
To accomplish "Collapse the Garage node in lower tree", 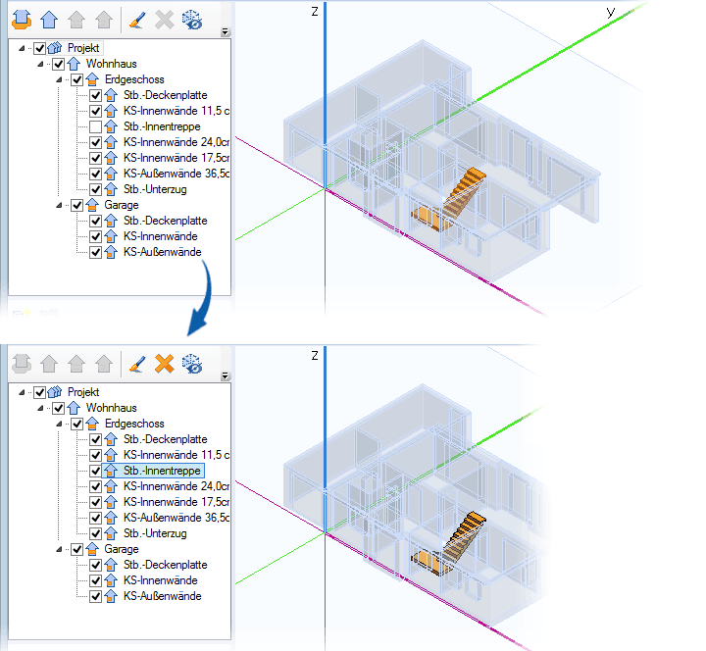I will (59, 549).
